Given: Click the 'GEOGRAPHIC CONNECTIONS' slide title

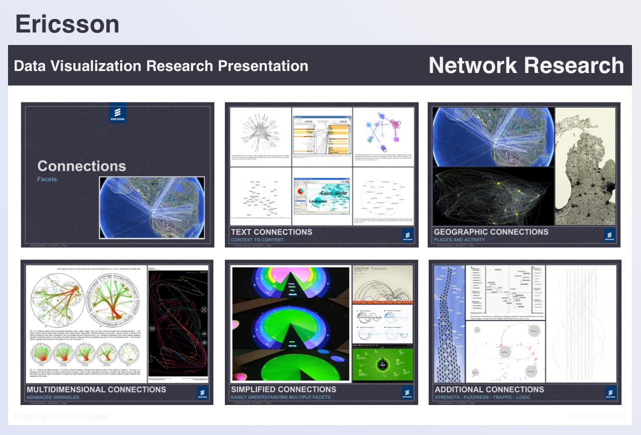Looking at the screenshot, I should point(491,232).
